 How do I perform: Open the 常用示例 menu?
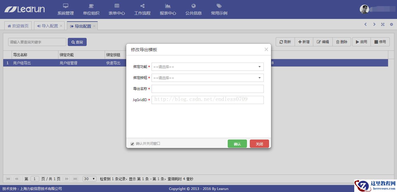[219, 10]
